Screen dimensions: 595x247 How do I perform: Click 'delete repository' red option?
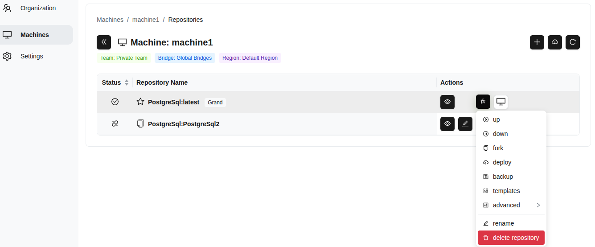point(511,238)
